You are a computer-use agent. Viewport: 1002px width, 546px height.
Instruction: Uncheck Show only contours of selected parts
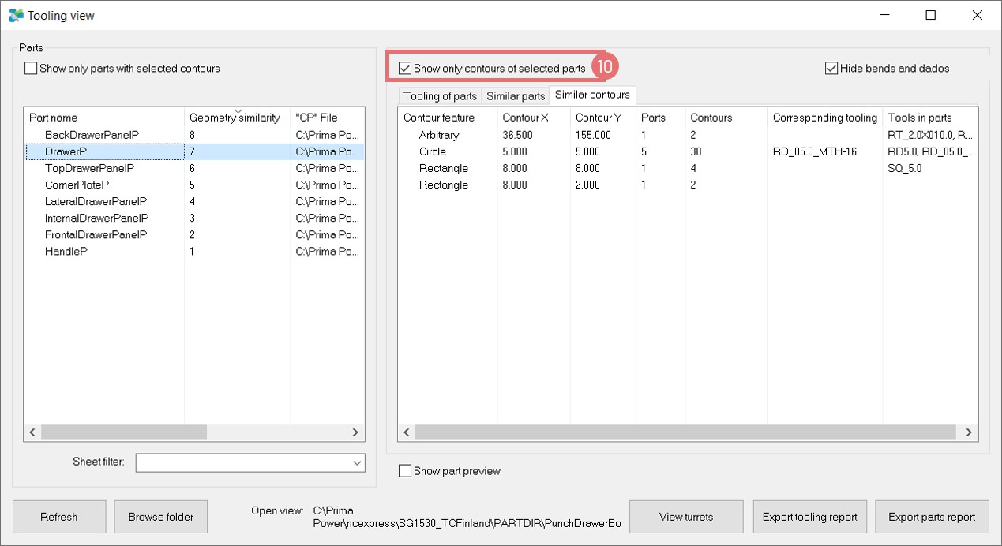[406, 69]
